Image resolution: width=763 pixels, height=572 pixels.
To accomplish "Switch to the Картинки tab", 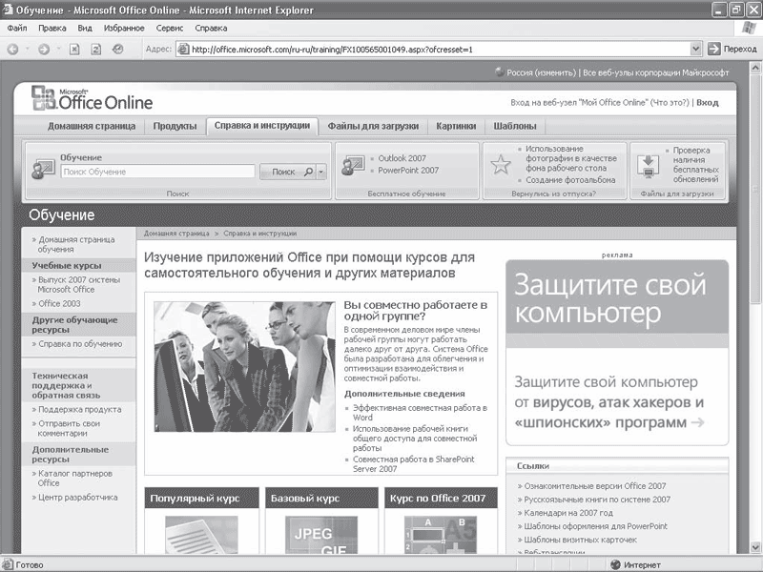I will point(456,127).
